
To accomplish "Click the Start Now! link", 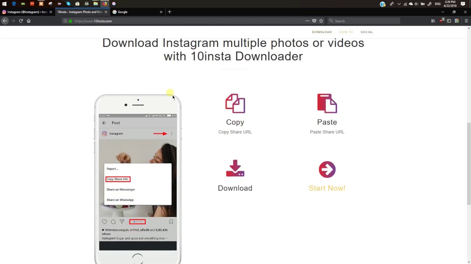I will [327, 188].
